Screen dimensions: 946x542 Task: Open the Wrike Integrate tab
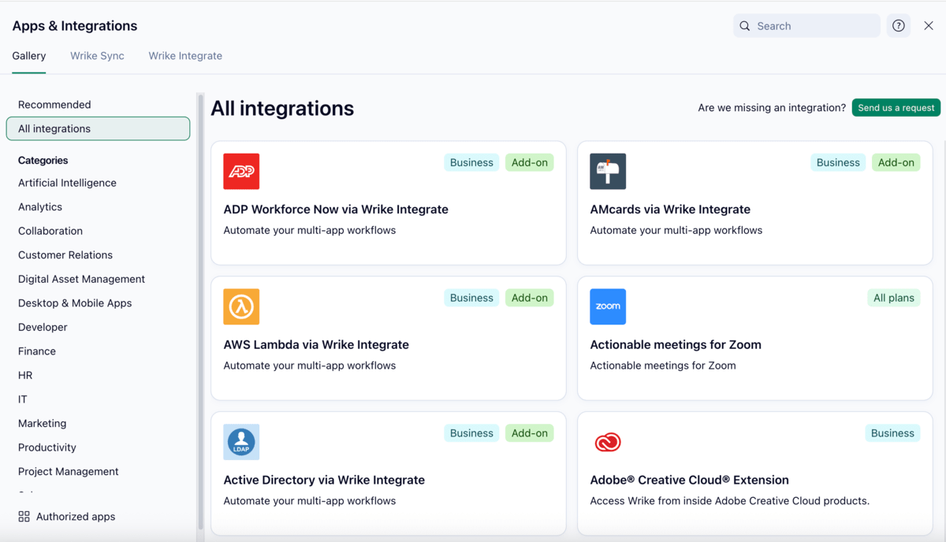click(x=185, y=55)
